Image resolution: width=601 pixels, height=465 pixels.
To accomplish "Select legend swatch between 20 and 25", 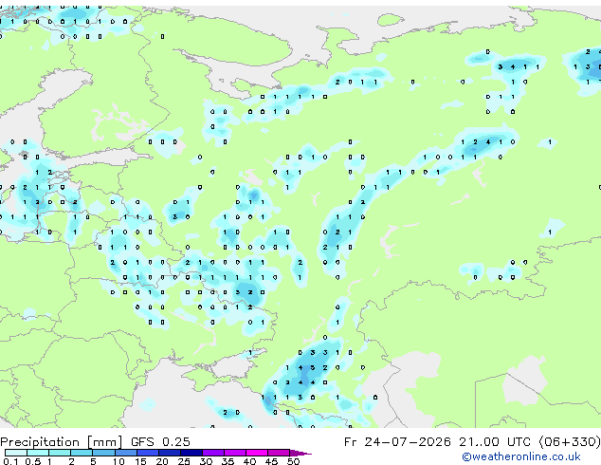I will coord(169,453).
